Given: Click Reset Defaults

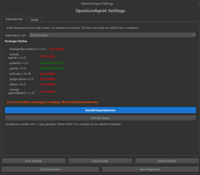Looking at the screenshot, I should [x=167, y=161].
